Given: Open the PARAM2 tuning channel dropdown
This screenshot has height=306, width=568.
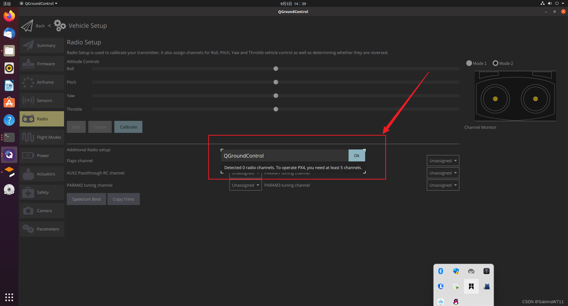Looking at the screenshot, I should click(x=245, y=185).
